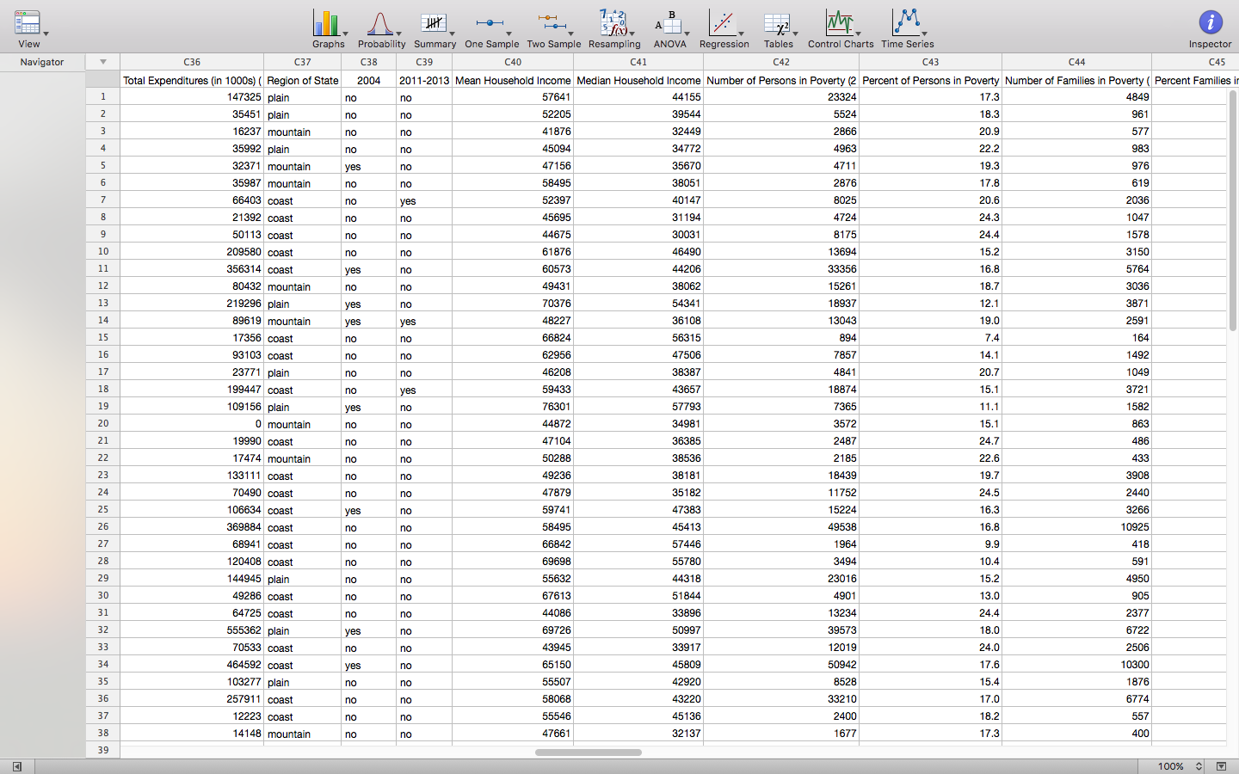Select row number 38 header

coord(103,733)
